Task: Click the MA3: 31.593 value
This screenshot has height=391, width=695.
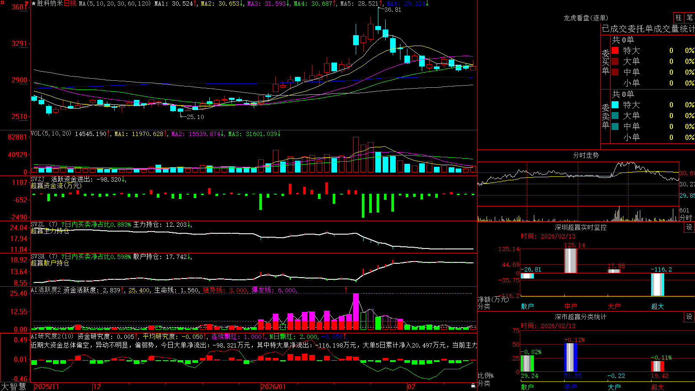Action: point(266,3)
